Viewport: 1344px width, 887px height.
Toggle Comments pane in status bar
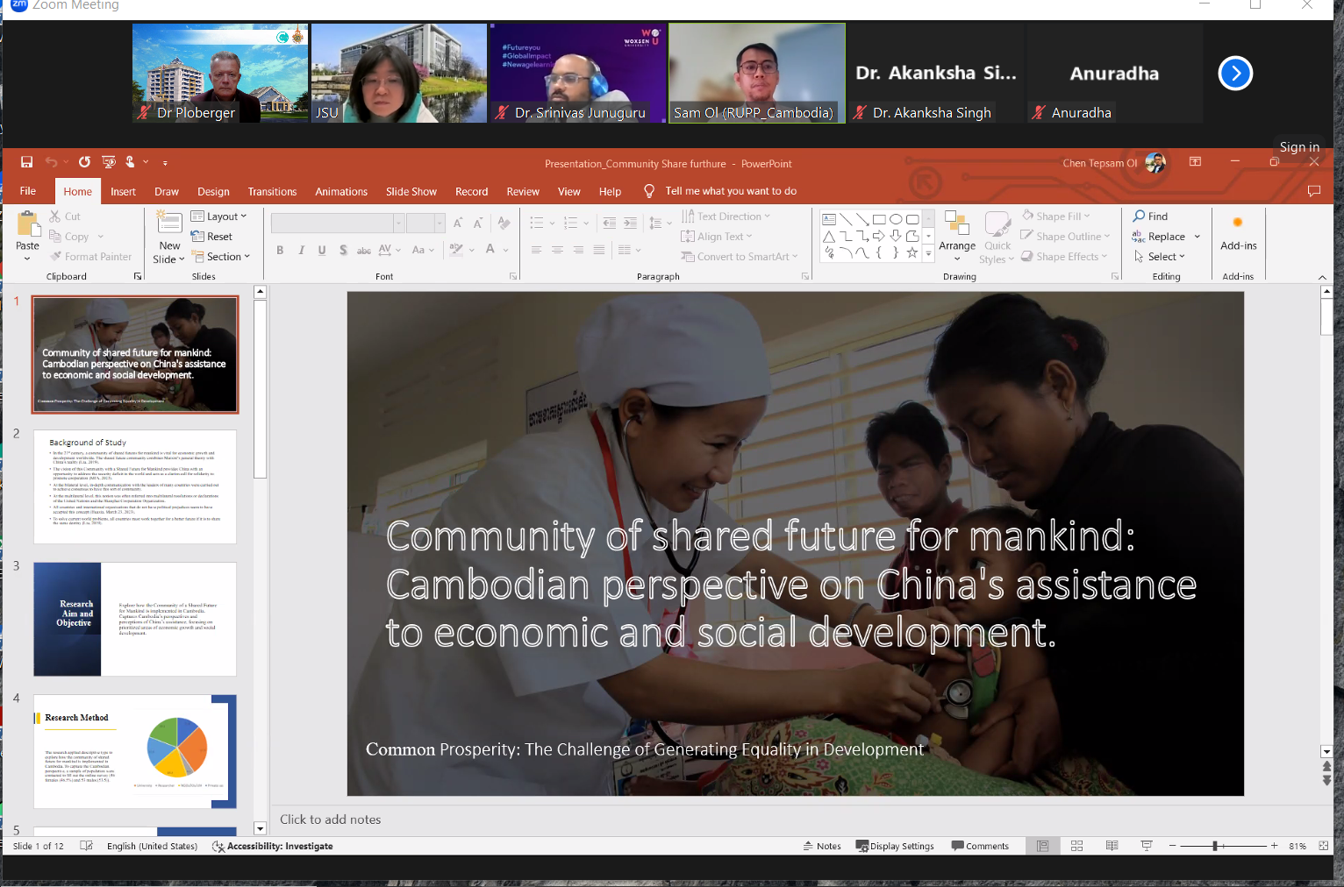click(980, 846)
